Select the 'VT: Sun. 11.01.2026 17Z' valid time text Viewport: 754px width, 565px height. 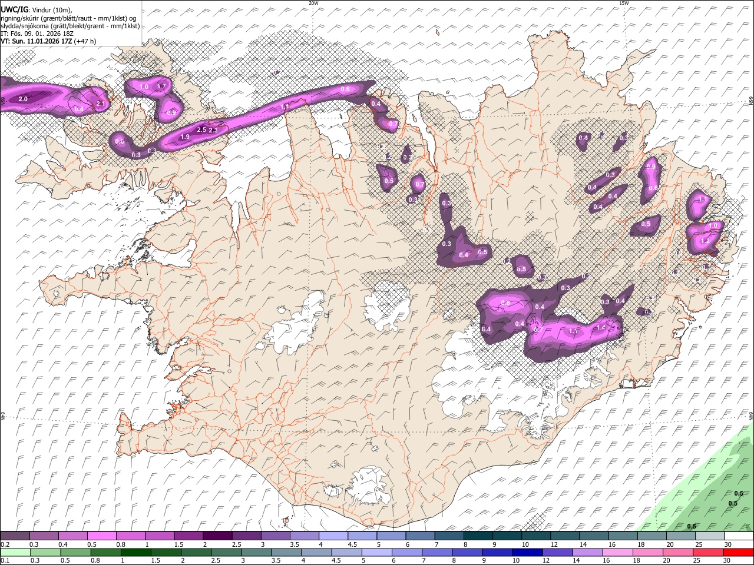36,41
